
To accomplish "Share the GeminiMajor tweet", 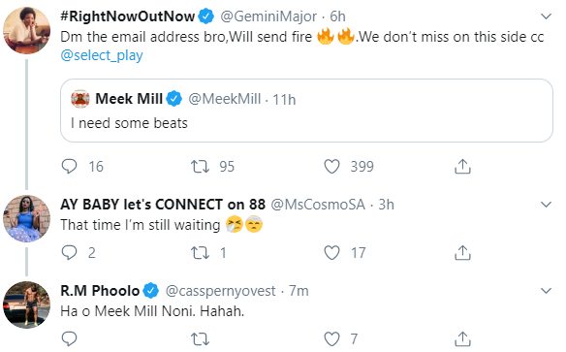I will 462,167.
